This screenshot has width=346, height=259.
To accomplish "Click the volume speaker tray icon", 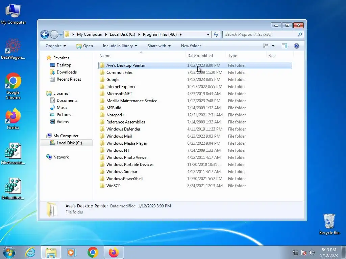I will point(312,253).
